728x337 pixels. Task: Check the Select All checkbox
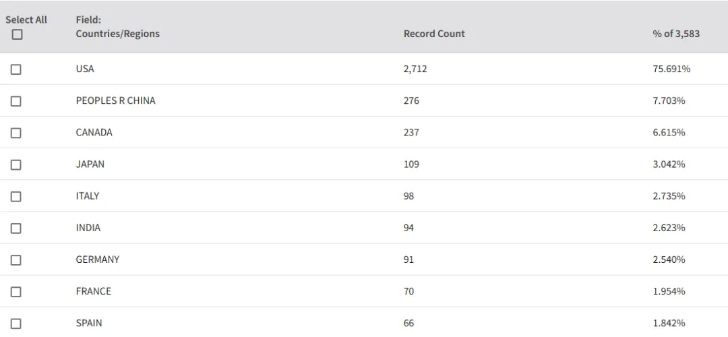click(x=17, y=34)
